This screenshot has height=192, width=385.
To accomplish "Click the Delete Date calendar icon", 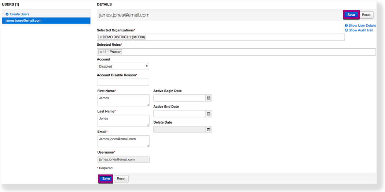I will point(209,129).
